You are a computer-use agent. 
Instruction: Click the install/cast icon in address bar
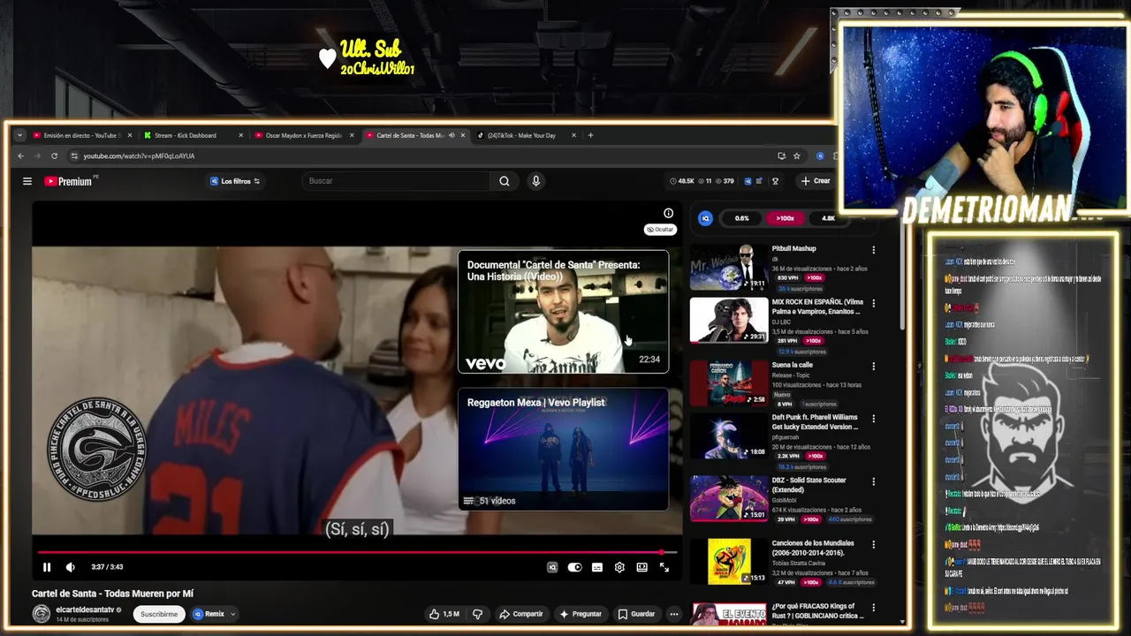[781, 156]
